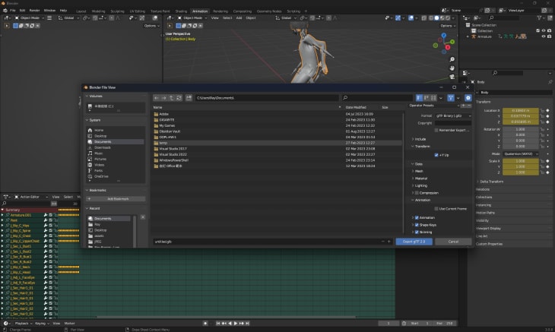This screenshot has height=332, width=555.
Task: Expand the Include section
Action: tap(420, 139)
